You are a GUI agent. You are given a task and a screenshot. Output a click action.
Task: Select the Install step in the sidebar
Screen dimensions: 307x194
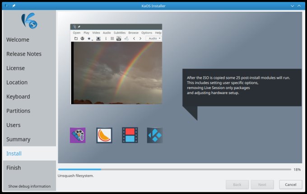(x=14, y=154)
